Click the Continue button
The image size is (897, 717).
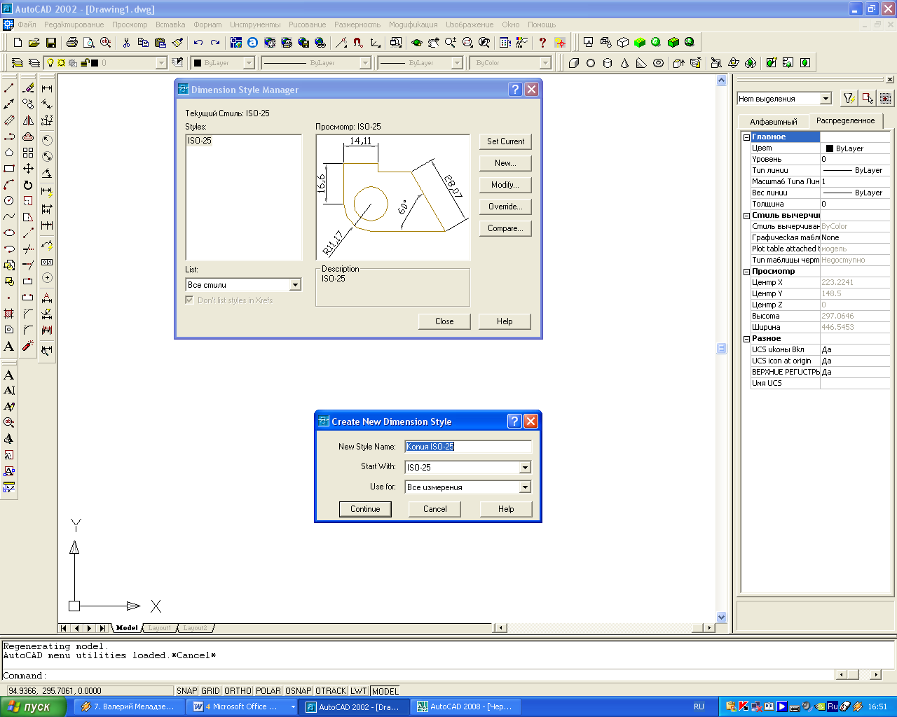click(365, 509)
